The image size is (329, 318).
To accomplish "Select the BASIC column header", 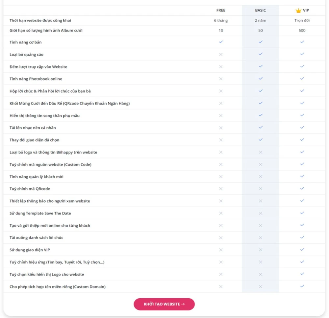I will [260, 10].
